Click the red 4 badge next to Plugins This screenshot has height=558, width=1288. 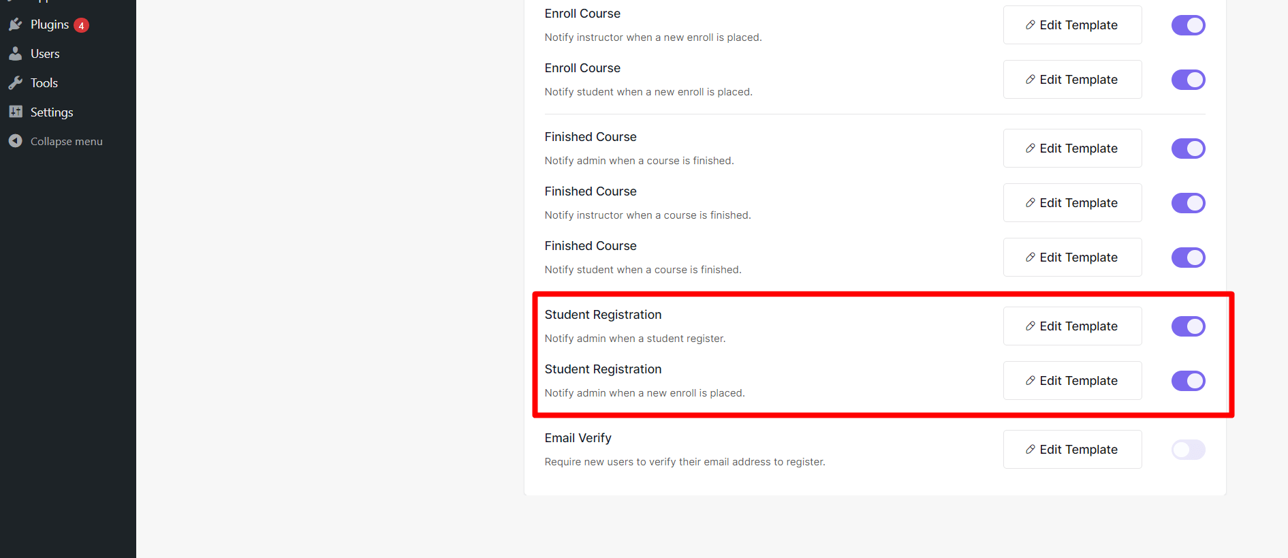point(81,25)
